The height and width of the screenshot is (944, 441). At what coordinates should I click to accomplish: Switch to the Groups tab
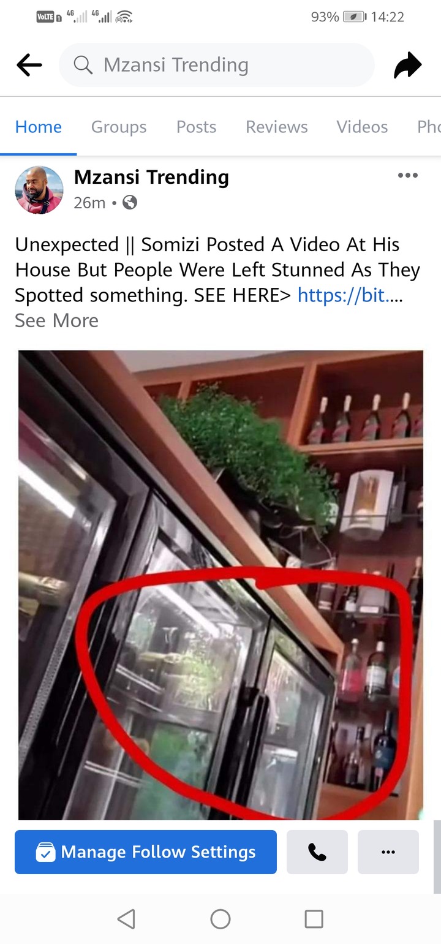coord(119,127)
